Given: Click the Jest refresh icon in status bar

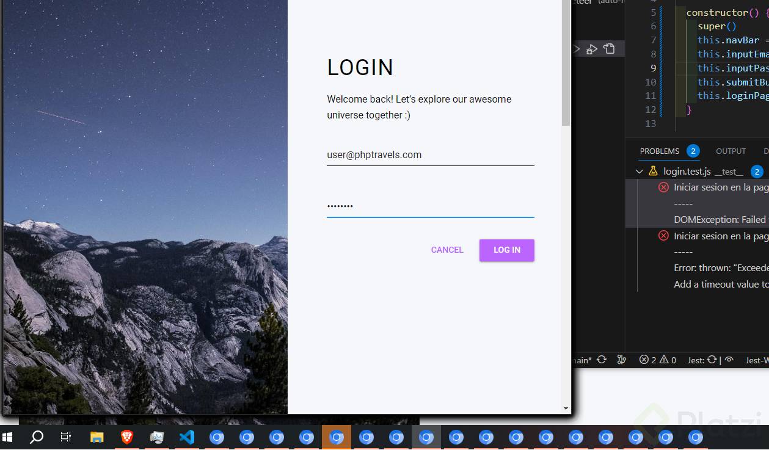Looking at the screenshot, I should click(712, 360).
